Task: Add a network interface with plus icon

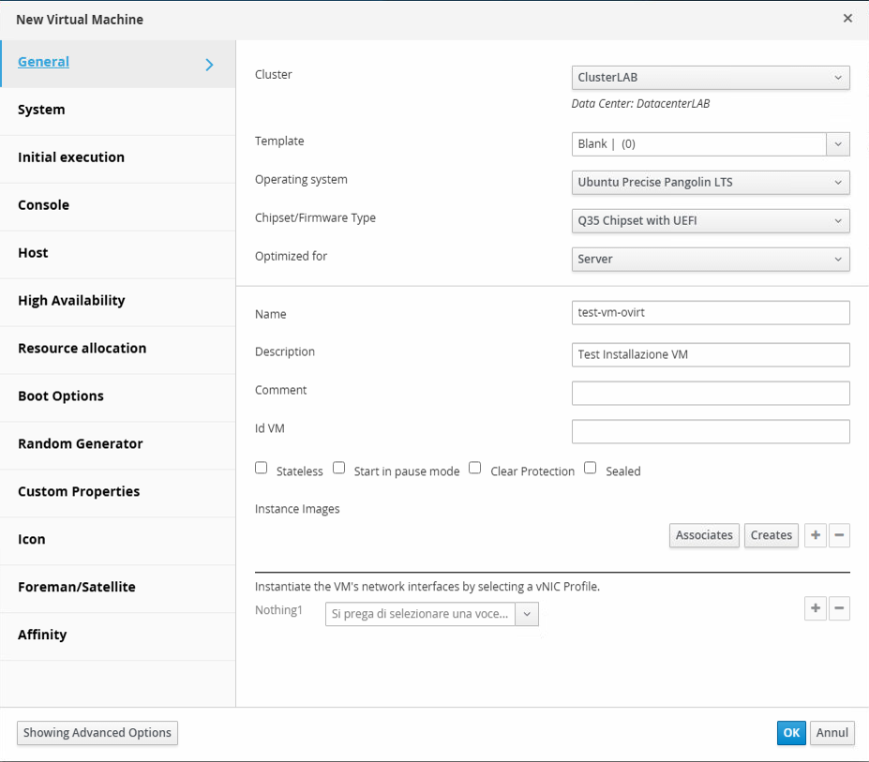Action: (816, 608)
